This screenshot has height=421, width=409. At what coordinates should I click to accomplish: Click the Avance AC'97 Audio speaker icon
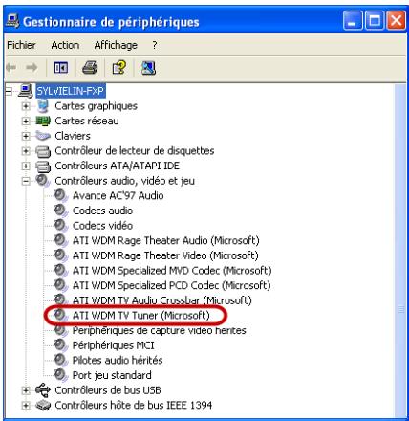pos(60,195)
